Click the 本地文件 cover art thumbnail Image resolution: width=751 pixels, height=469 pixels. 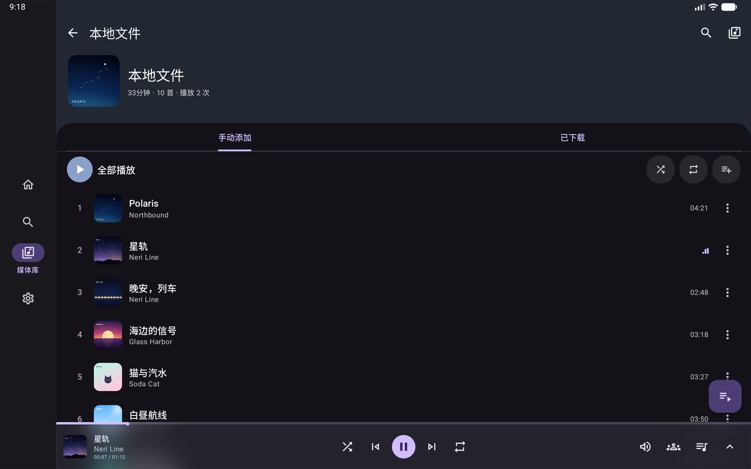[94, 81]
